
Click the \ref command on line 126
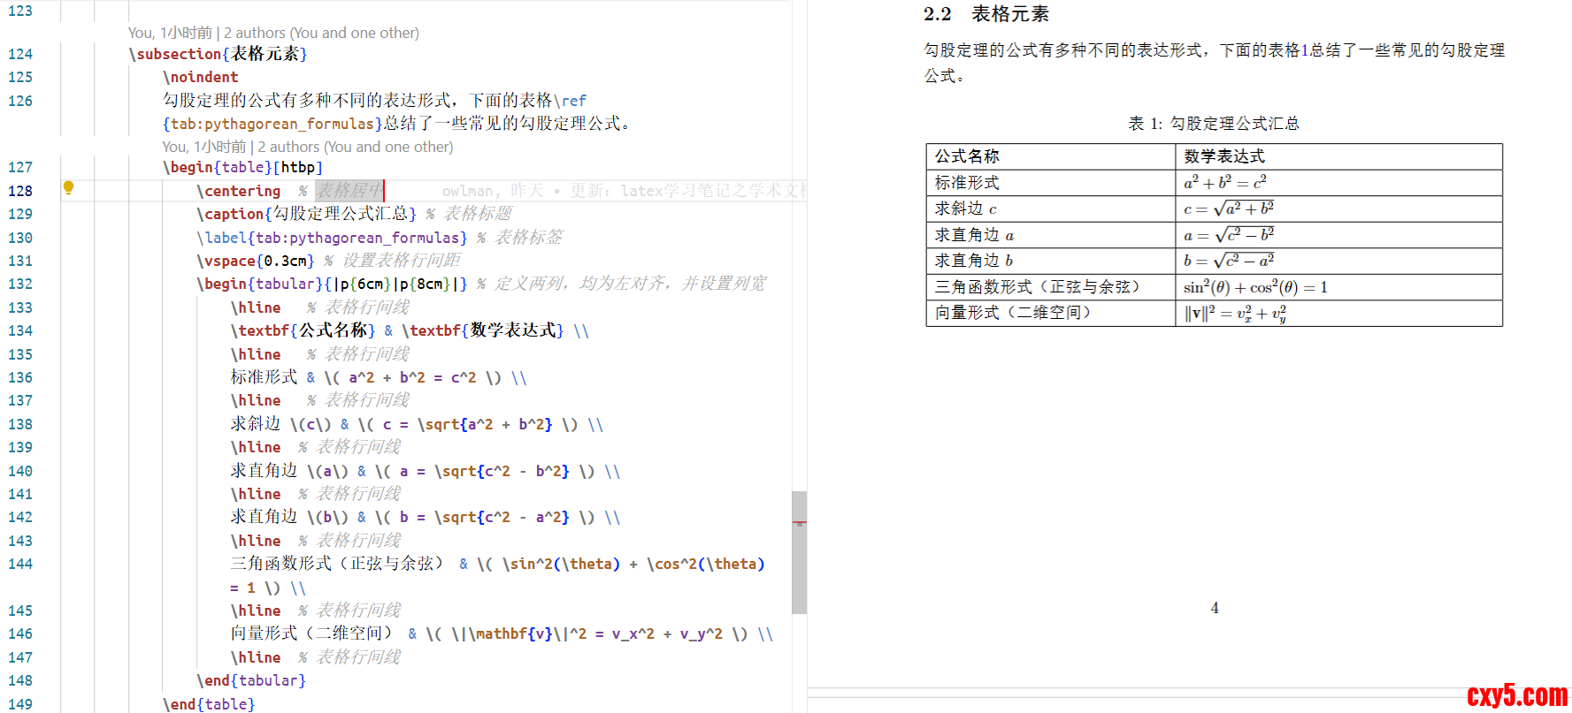pos(570,101)
